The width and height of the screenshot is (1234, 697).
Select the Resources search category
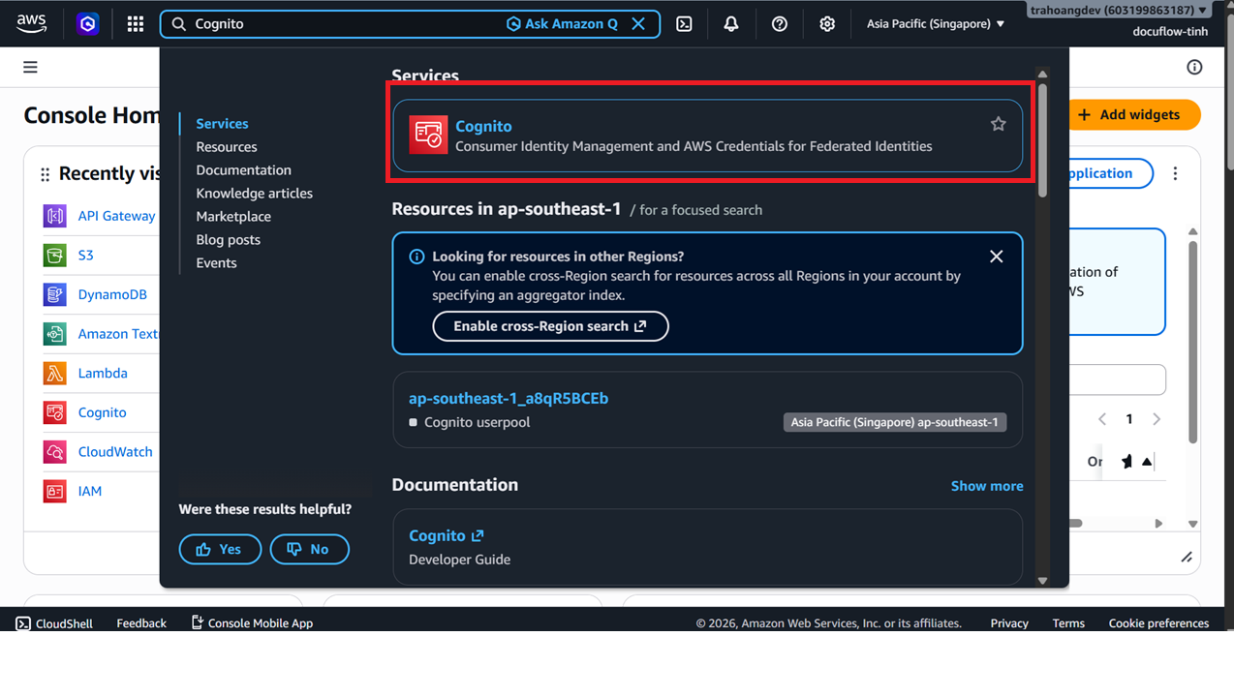[227, 146]
